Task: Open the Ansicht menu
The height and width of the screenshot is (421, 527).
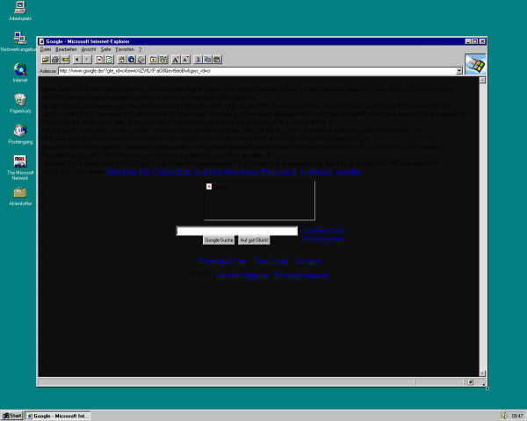Action: 89,49
